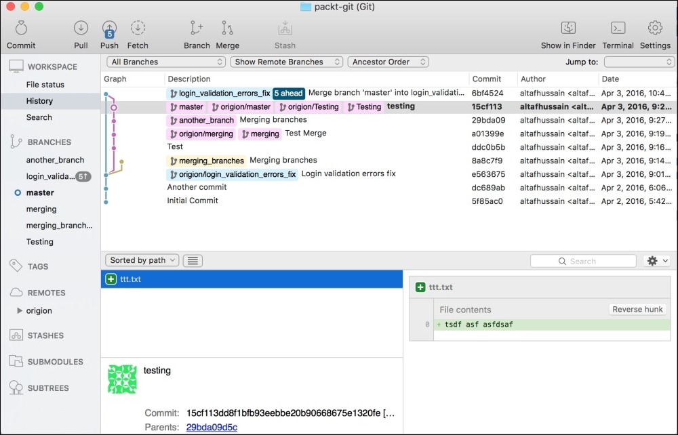Click the Pull toolbar icon
The image size is (678, 435).
click(81, 30)
